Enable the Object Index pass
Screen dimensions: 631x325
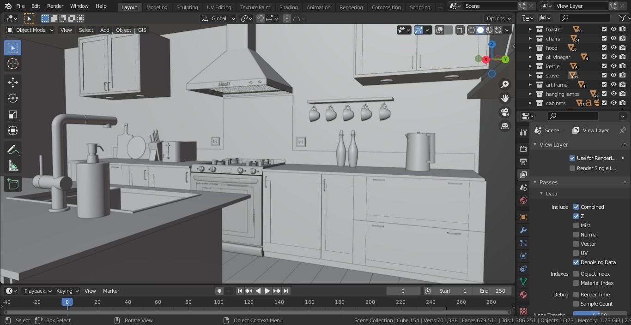point(576,274)
